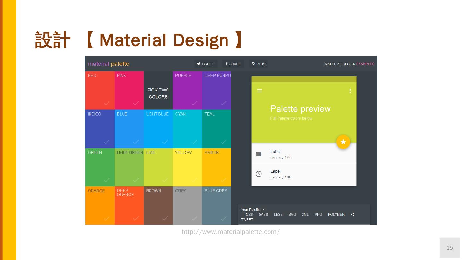This screenshot has height=260, width=462.
Task: Select the LIGHT BLUE swatch
Action: click(x=158, y=129)
